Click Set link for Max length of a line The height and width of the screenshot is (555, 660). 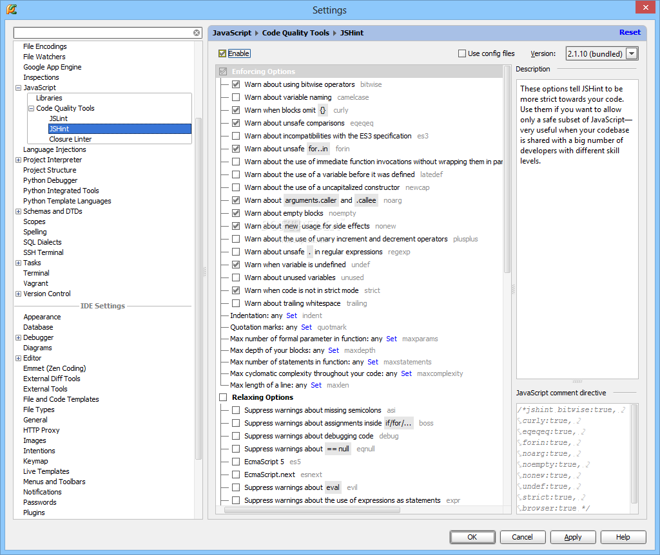316,385
